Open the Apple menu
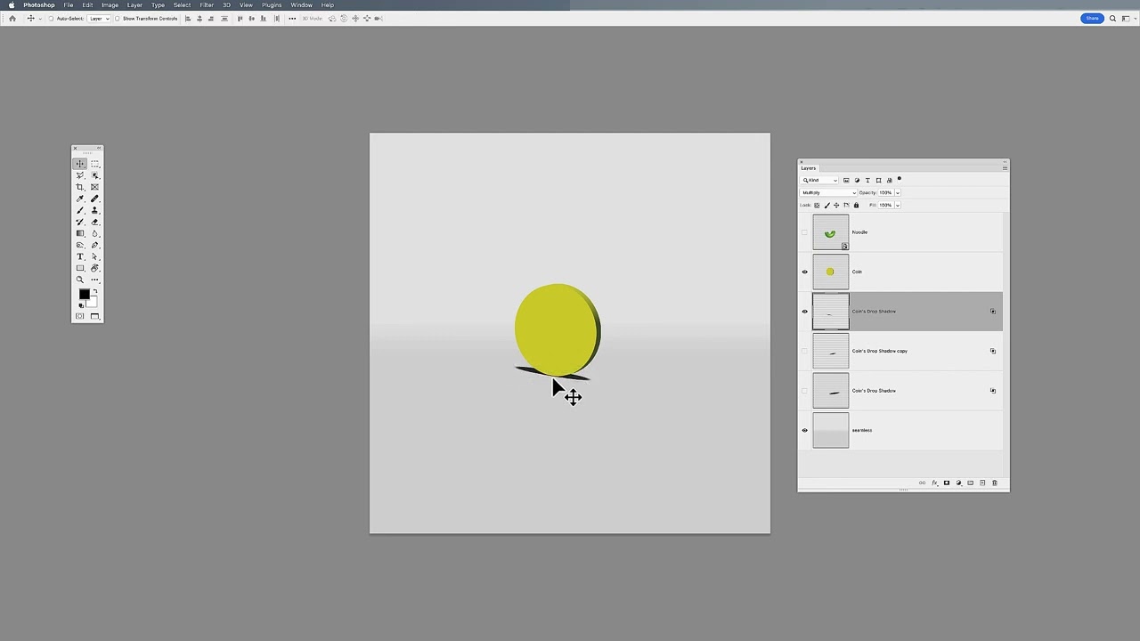 click(11, 5)
